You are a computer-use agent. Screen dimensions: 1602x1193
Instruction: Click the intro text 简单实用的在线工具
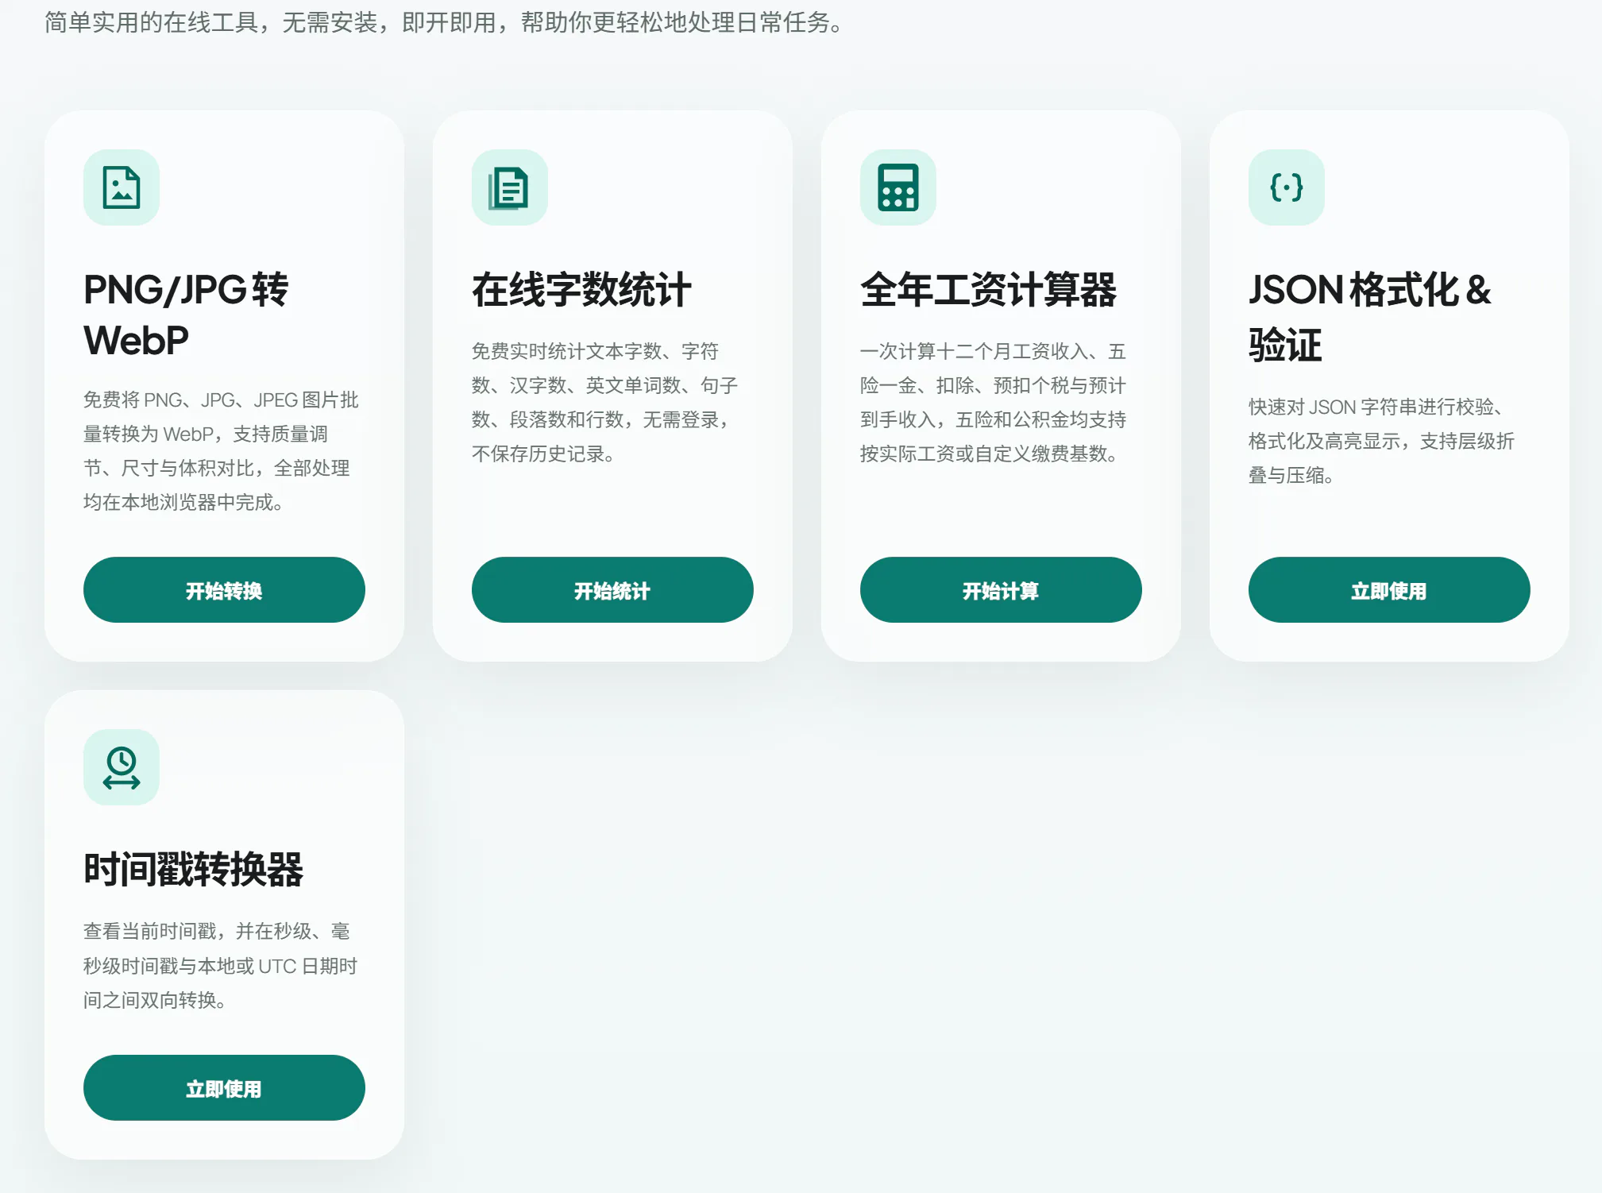pyautogui.click(x=443, y=22)
